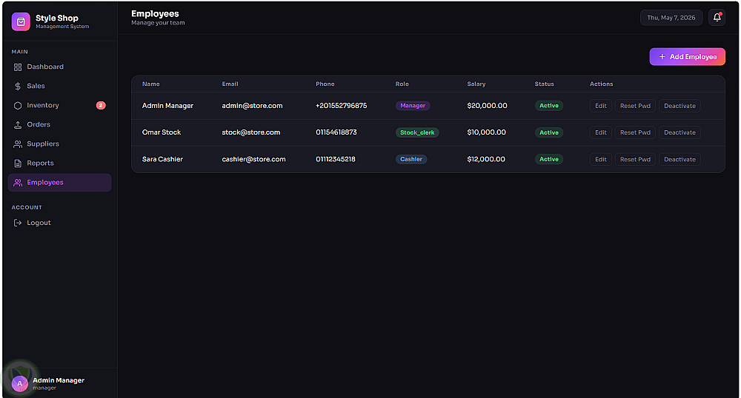The image size is (741, 398).
Task: Deactivate the Sara Cashier account
Action: [679, 159]
